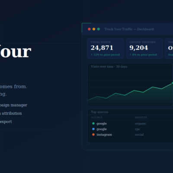Click the 24,871 total visits value
Screen dimensions: 173x173
[x=102, y=48]
